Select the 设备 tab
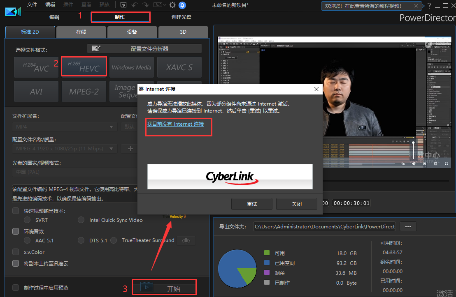 pyautogui.click(x=132, y=32)
